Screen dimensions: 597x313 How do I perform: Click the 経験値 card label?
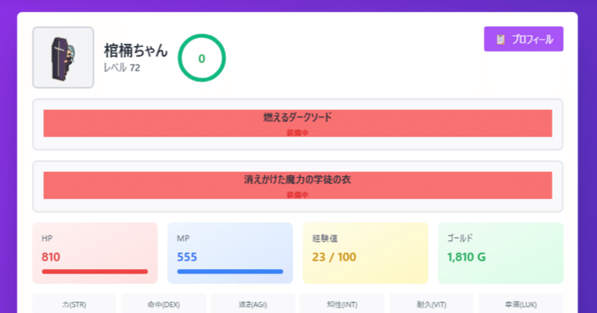coord(325,238)
